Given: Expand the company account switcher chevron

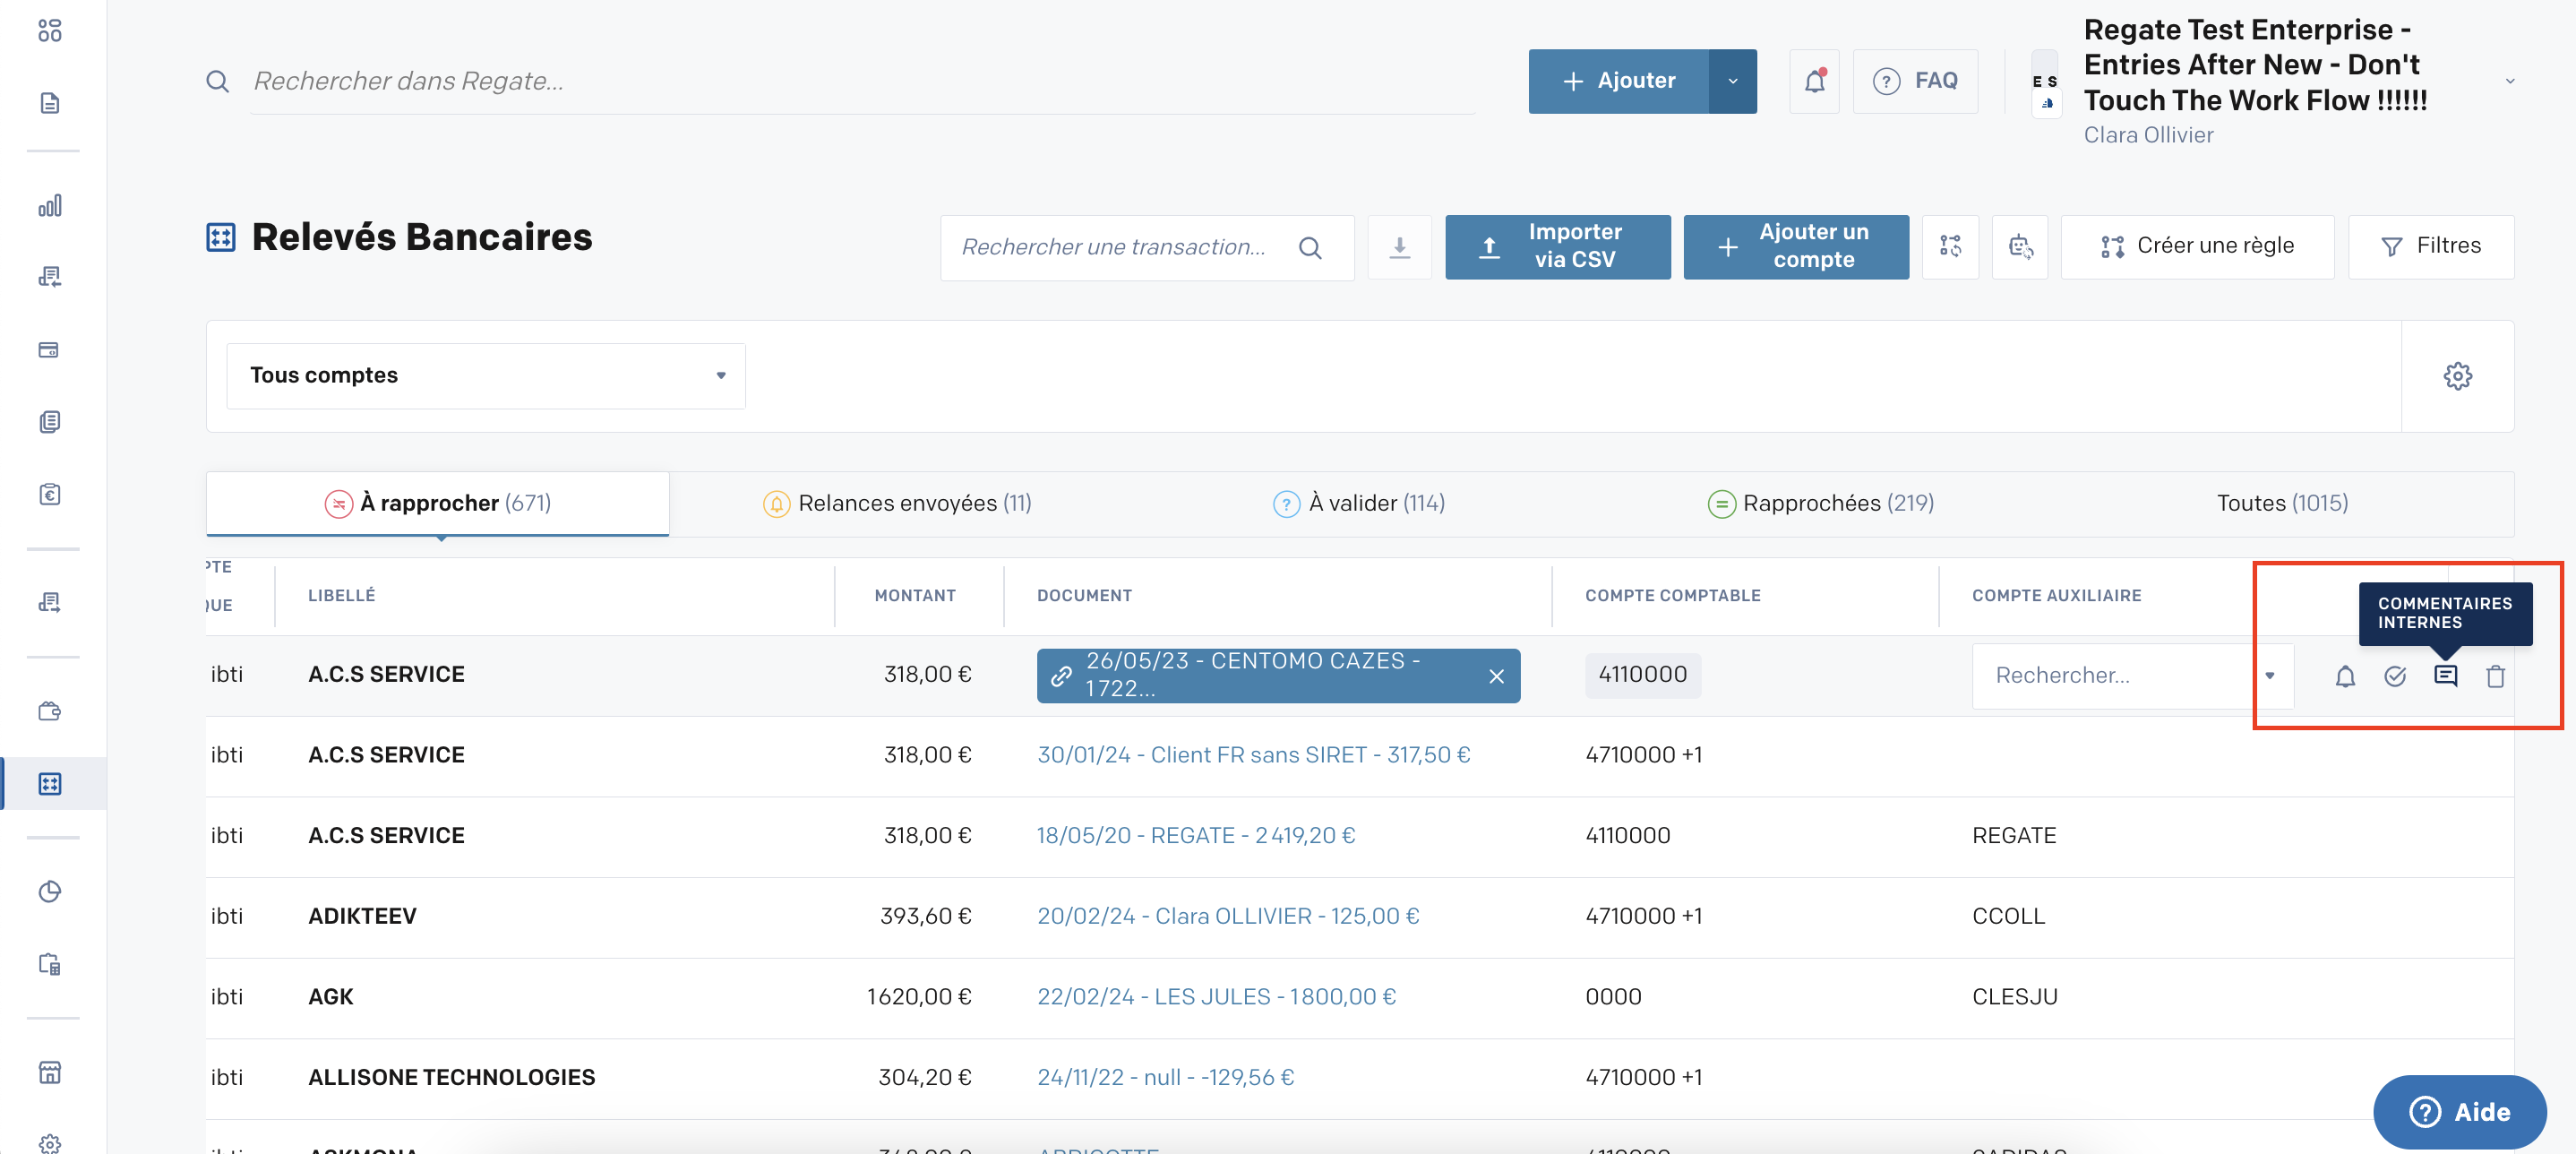Looking at the screenshot, I should click(x=2509, y=81).
